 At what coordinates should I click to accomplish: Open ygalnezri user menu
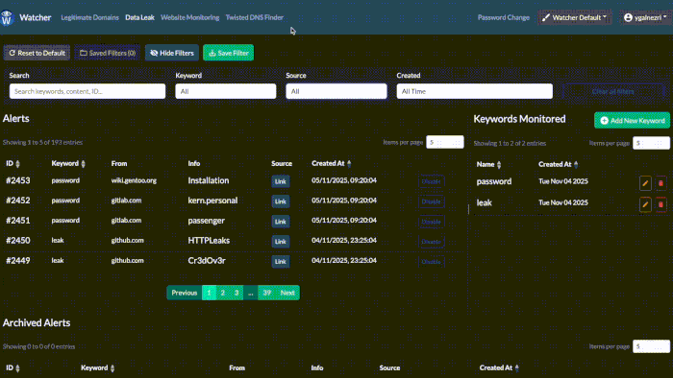645,17
